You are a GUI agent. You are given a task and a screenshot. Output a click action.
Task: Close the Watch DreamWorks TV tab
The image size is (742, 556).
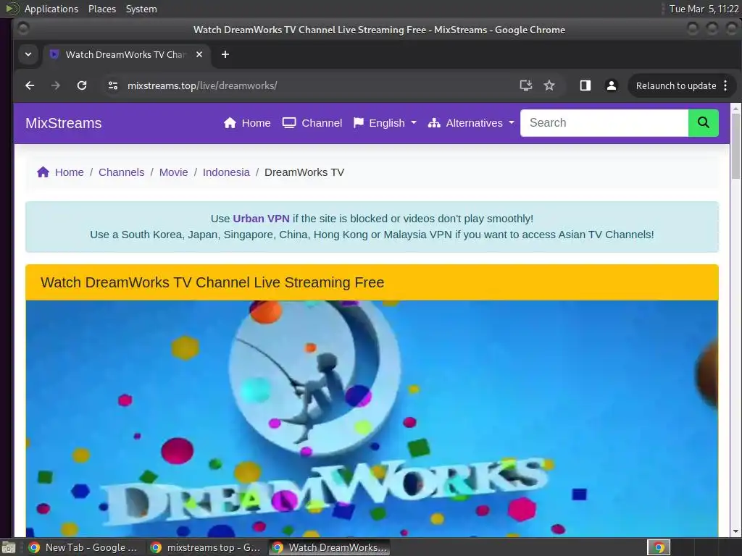pyautogui.click(x=199, y=54)
